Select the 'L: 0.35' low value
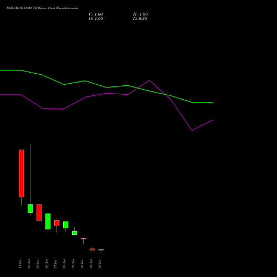 click(x=140, y=19)
